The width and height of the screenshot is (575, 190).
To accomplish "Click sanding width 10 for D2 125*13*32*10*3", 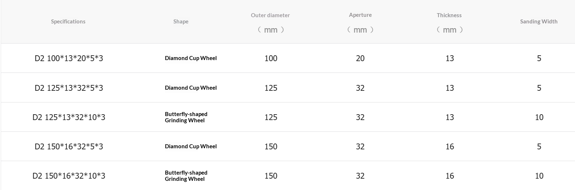I will [539, 117].
